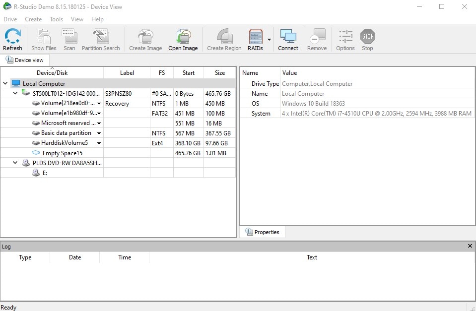
Task: Click the Basic data partition icon
Action: [x=36, y=133]
